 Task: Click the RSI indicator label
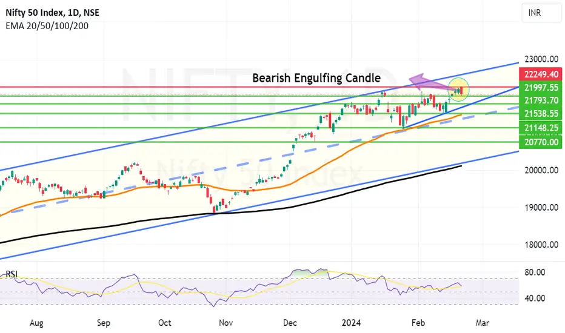(x=12, y=275)
